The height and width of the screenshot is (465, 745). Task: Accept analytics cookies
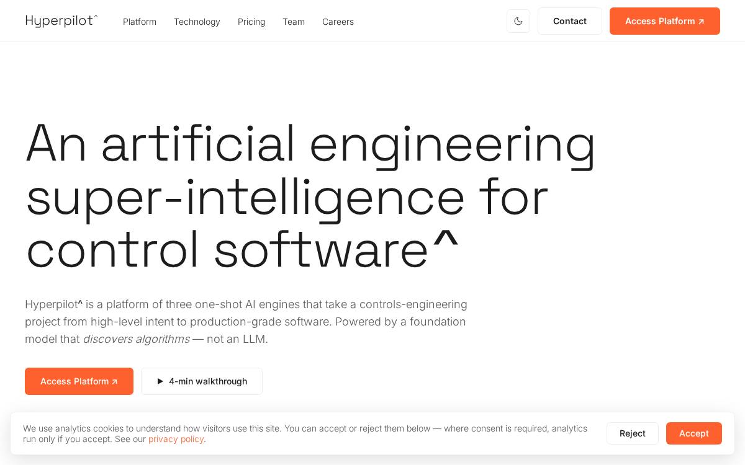pyautogui.click(x=694, y=433)
